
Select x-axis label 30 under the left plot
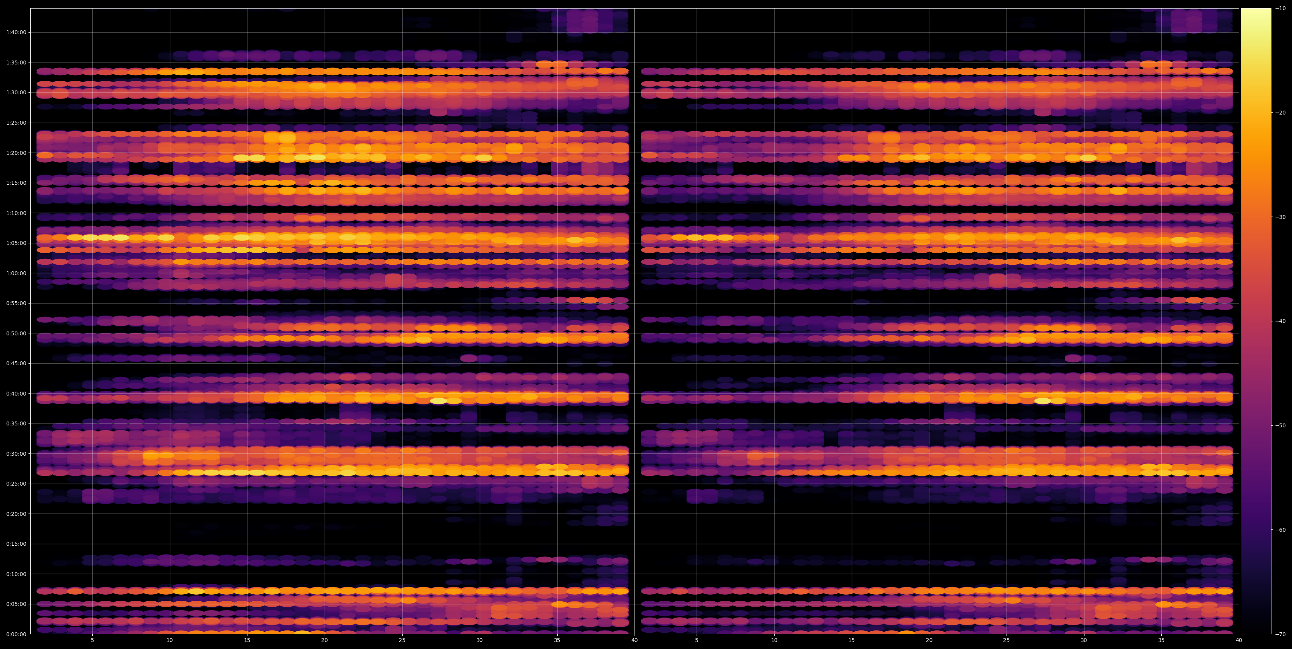click(x=479, y=640)
